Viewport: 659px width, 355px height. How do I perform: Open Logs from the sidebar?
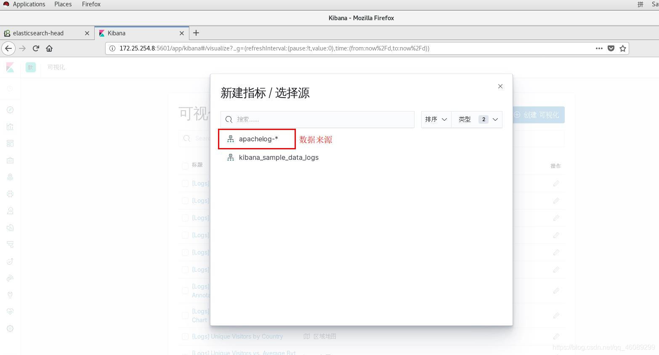click(x=10, y=228)
